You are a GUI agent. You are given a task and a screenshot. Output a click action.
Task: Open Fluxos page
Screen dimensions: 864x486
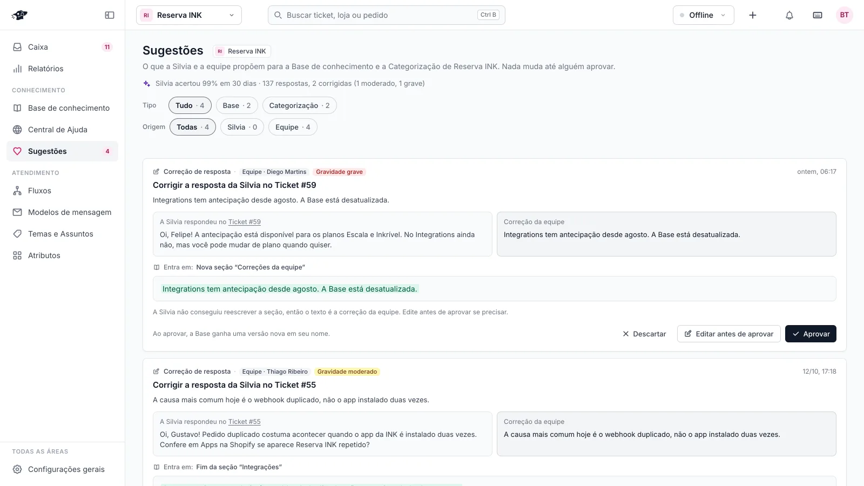pyautogui.click(x=62, y=191)
